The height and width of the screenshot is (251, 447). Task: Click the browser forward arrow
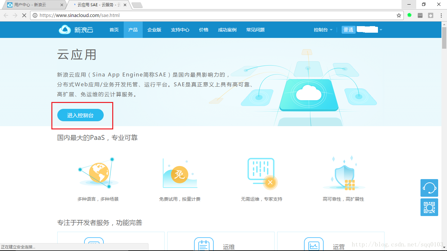[15, 15]
